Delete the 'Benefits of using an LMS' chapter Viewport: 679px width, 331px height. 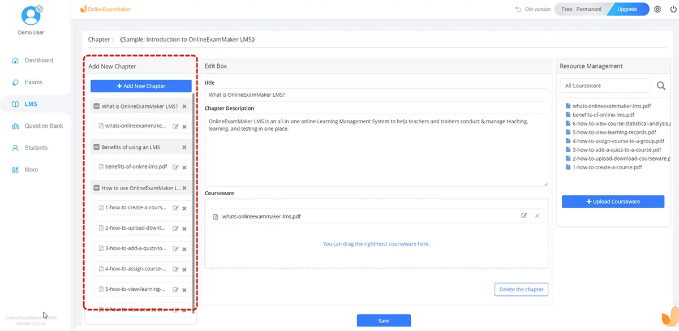coord(184,147)
